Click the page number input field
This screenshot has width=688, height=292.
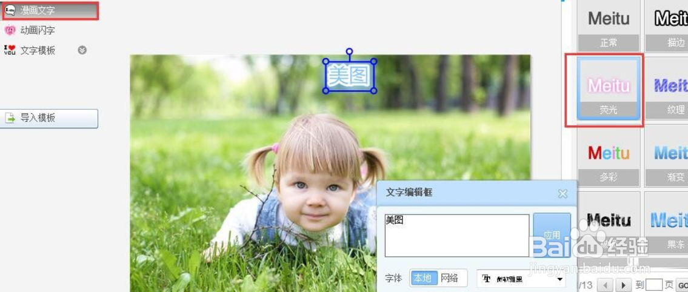pyautogui.click(x=654, y=285)
